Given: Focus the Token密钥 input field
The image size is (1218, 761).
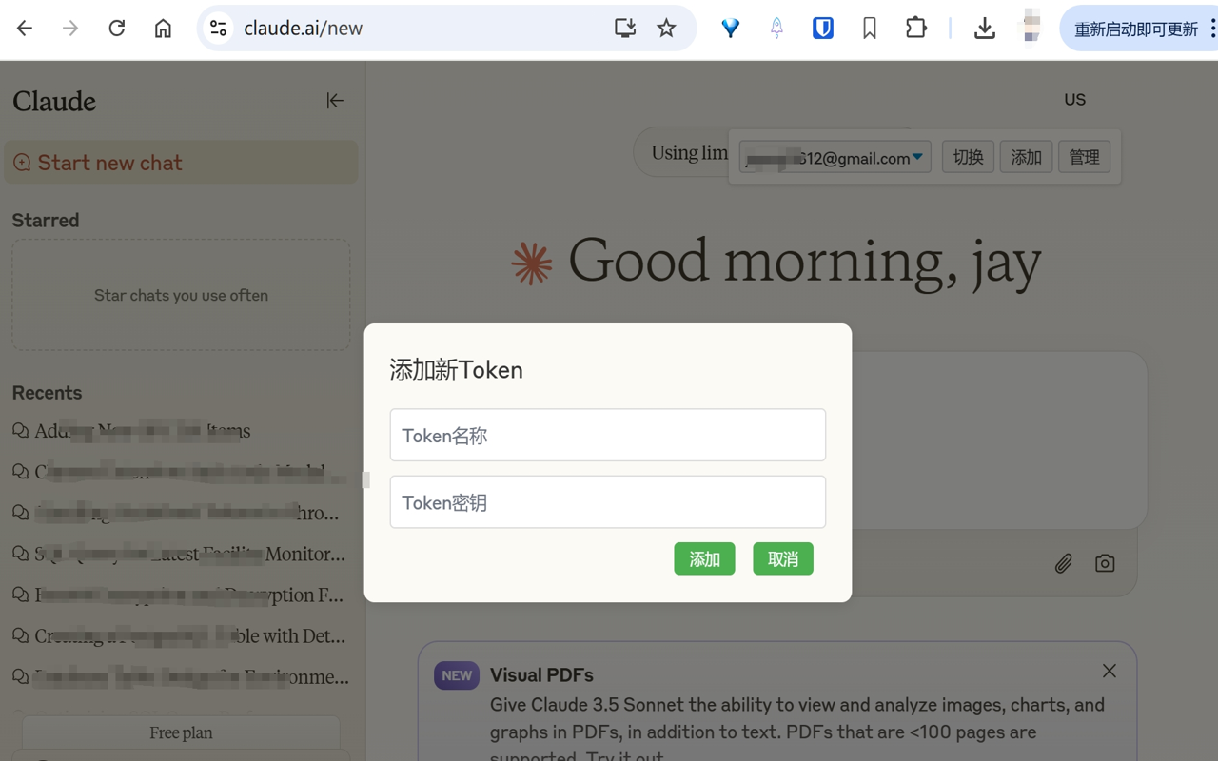Looking at the screenshot, I should (607, 501).
